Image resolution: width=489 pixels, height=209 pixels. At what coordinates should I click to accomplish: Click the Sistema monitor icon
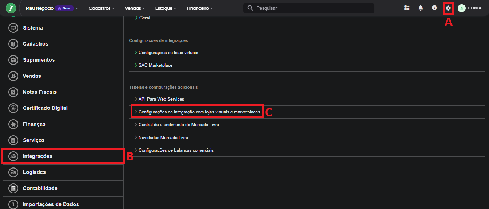click(13, 28)
